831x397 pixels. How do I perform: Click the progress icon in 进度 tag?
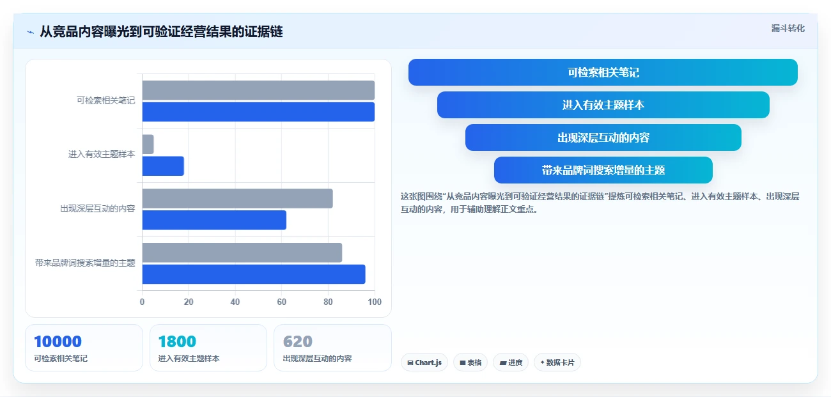502,363
